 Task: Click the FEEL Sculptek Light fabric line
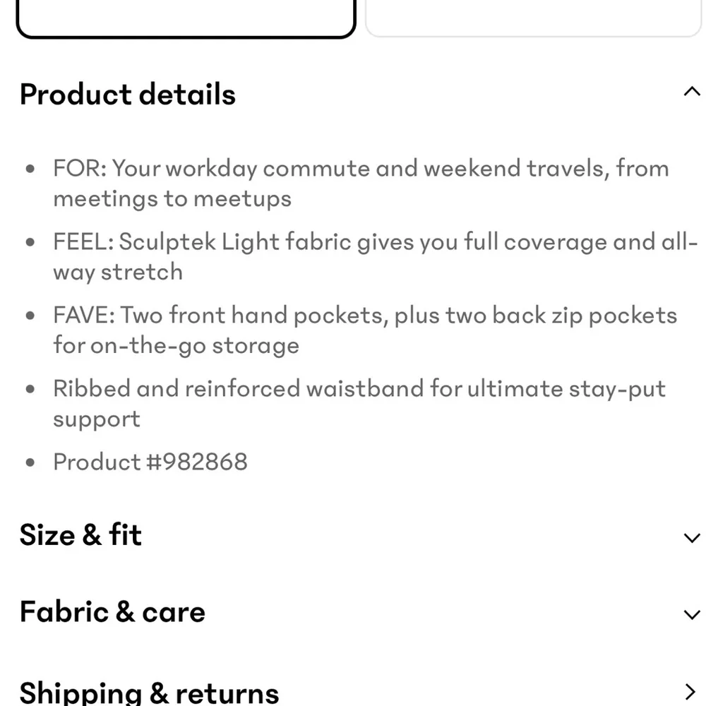coord(374,257)
